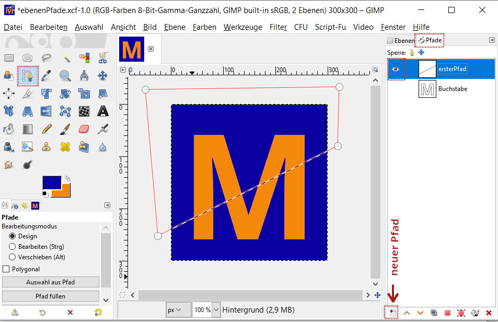Select the Dodge/Burn tool
498x322 pixels.
[28, 165]
